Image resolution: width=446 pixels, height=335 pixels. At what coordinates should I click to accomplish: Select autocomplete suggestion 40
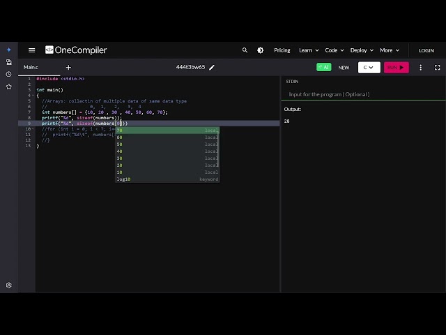point(167,151)
